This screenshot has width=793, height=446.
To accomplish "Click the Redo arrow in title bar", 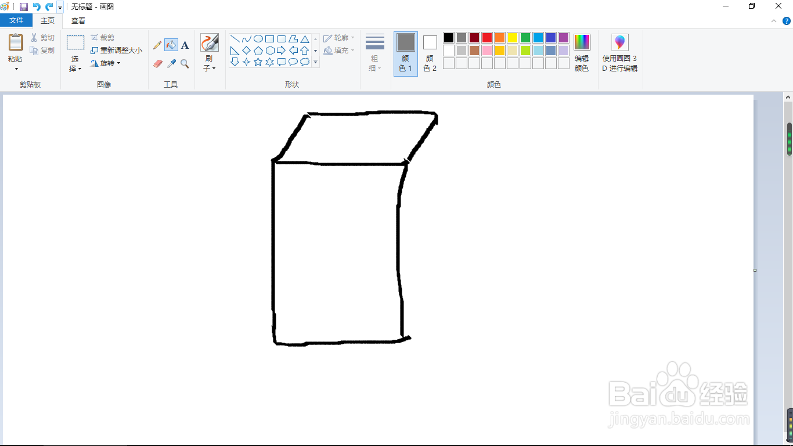I will (x=49, y=6).
